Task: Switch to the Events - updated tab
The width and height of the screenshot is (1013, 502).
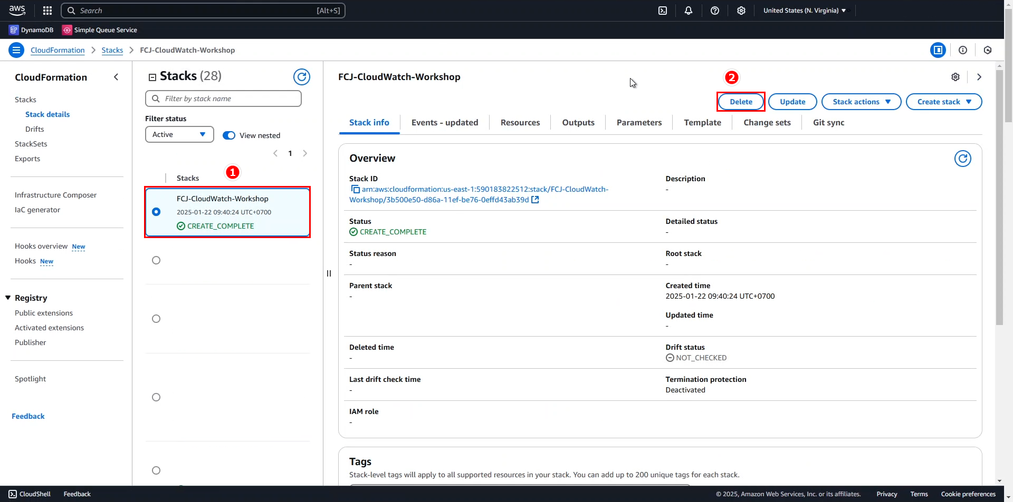Action: (x=445, y=122)
